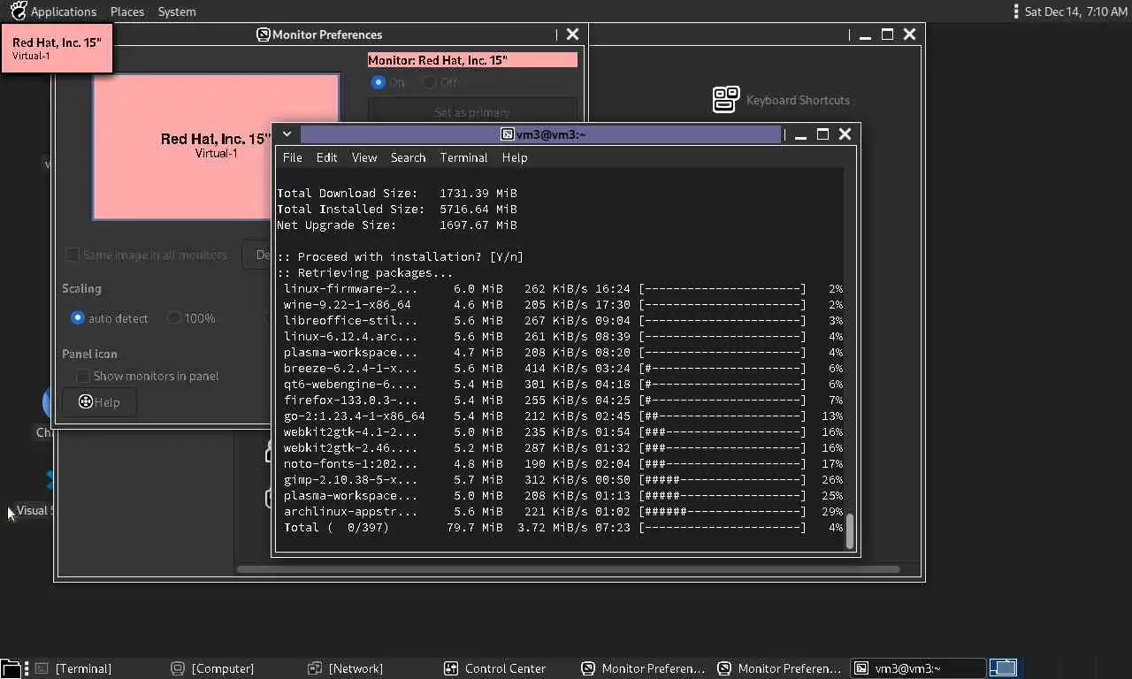Click the workspace switcher in bottom panel
The width and height of the screenshot is (1132, 679).
1004,668
